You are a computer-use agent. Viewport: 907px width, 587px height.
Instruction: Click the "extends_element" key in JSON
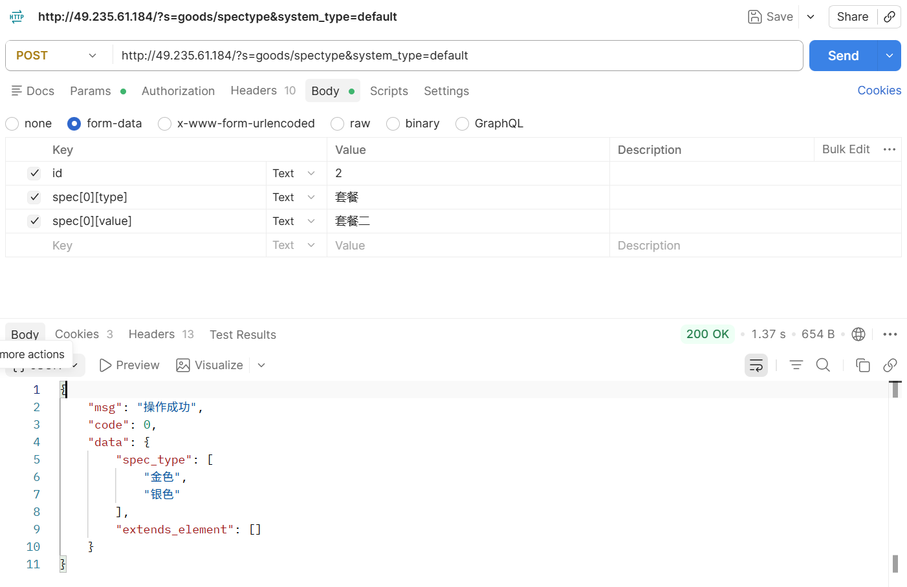tap(175, 529)
